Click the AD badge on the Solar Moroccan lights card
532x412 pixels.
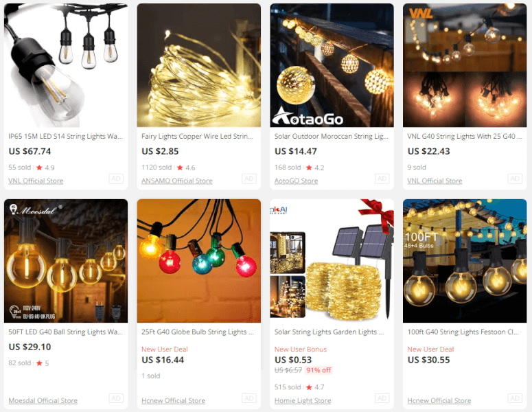382,179
